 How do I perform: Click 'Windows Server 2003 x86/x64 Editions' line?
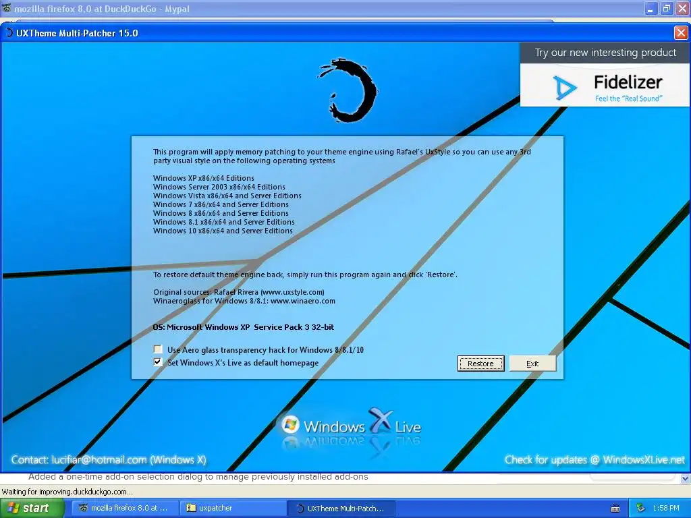pyautogui.click(x=219, y=187)
